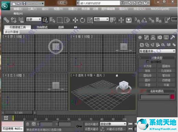The height and width of the screenshot is (132, 178).
Task: Select the Shapes category icon
Action: (x=147, y=45)
